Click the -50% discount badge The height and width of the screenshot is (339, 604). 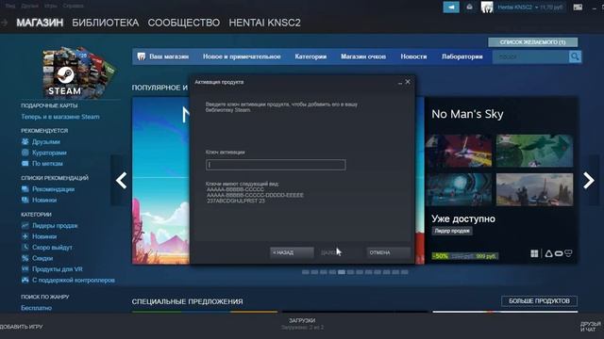click(441, 256)
